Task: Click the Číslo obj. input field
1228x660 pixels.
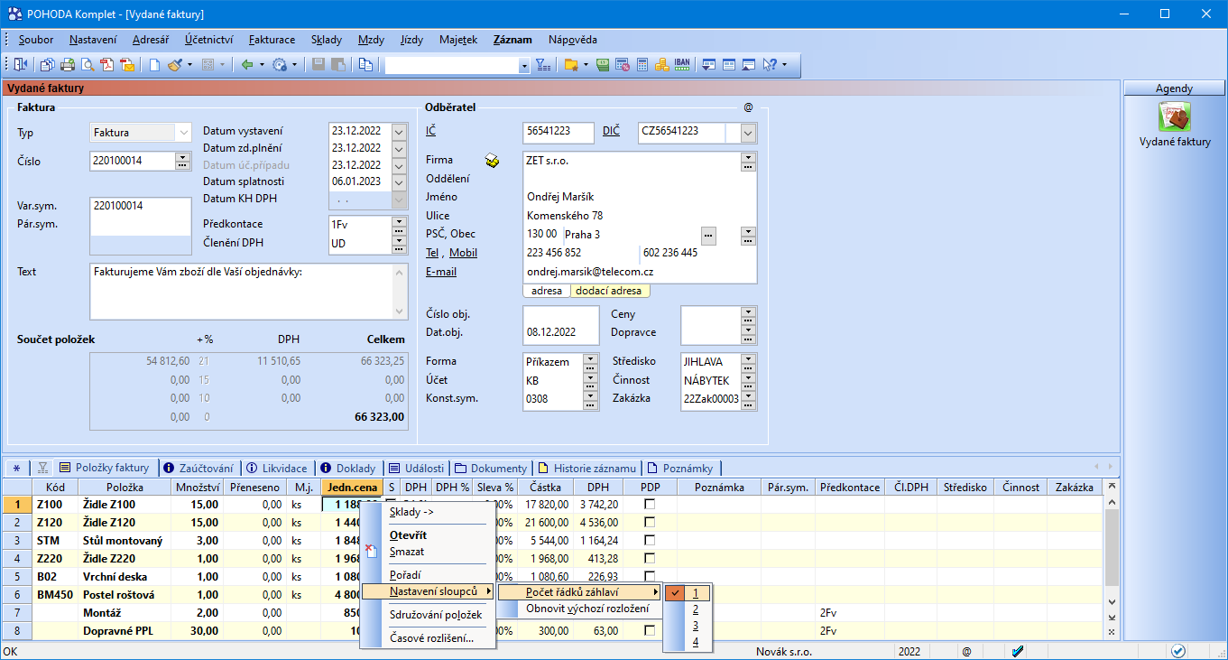Action: (560, 314)
